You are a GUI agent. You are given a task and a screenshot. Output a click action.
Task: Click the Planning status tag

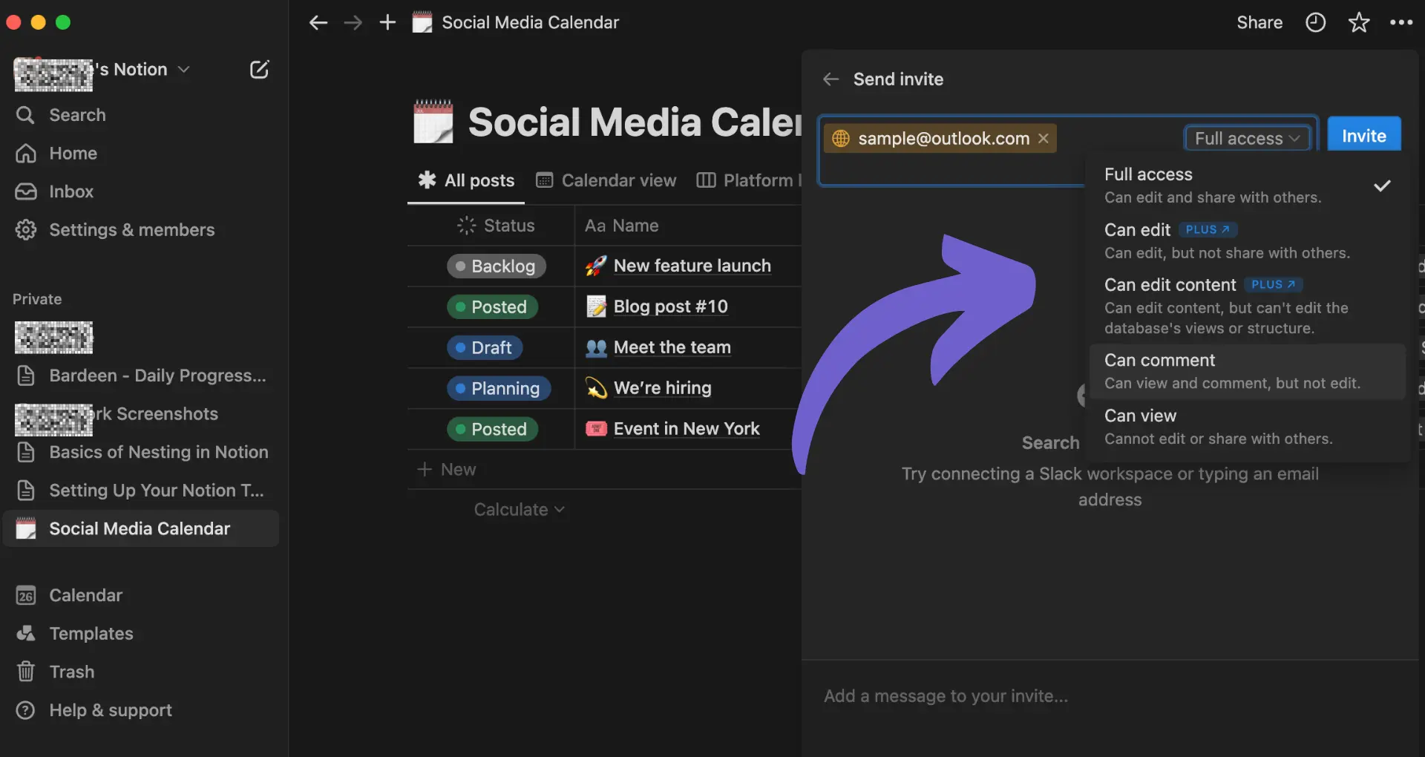[499, 388]
